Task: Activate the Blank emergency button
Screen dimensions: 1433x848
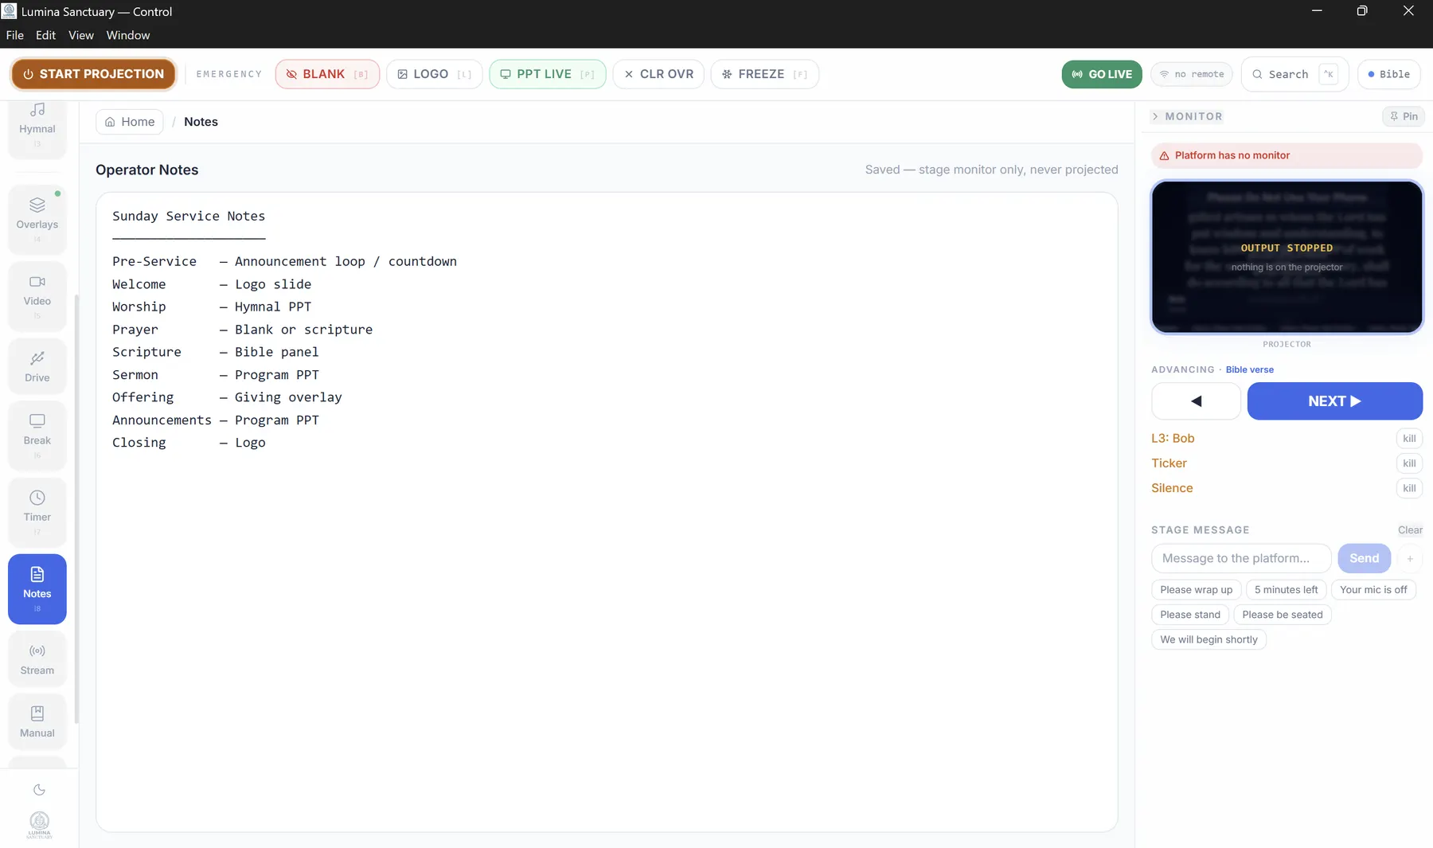Action: pyautogui.click(x=327, y=74)
